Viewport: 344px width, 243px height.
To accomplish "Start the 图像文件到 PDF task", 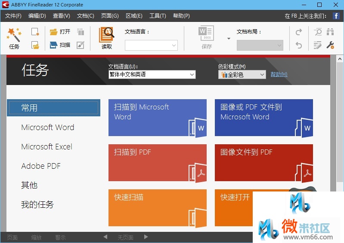I will [263, 163].
